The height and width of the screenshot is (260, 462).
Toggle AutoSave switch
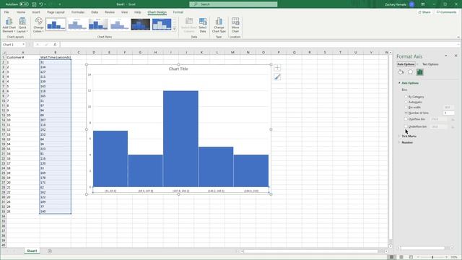(24, 4)
